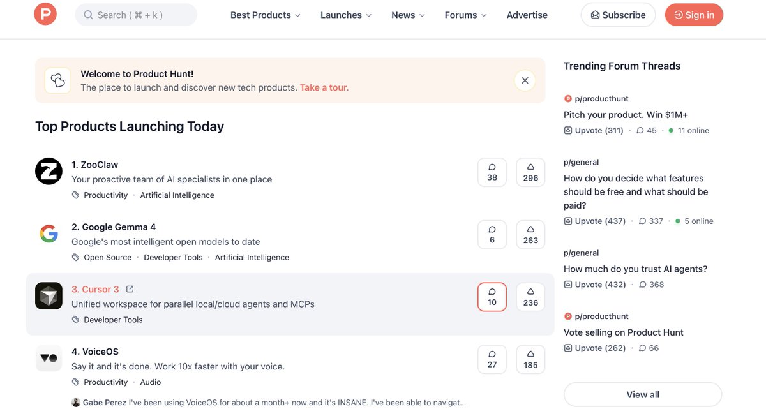
Task: Dismiss the Welcome to Product Hunt banner
Action: (525, 80)
